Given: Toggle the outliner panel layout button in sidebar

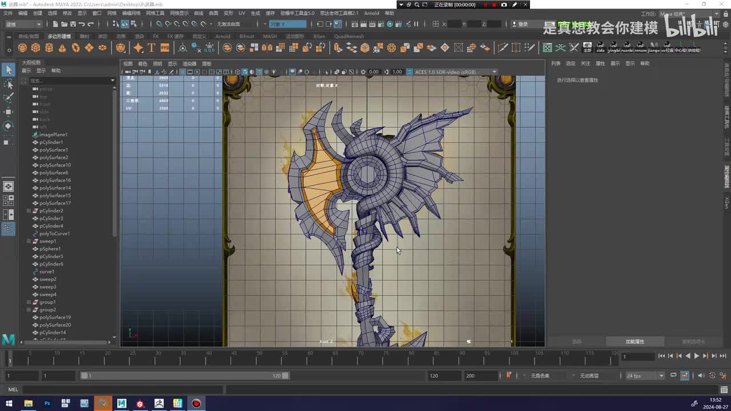Looking at the screenshot, I should pyautogui.click(x=9, y=229).
